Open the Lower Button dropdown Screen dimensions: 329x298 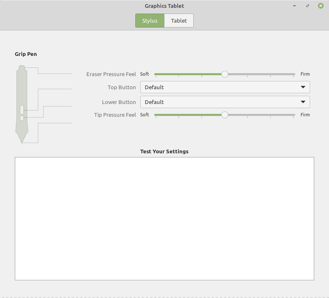click(x=225, y=102)
